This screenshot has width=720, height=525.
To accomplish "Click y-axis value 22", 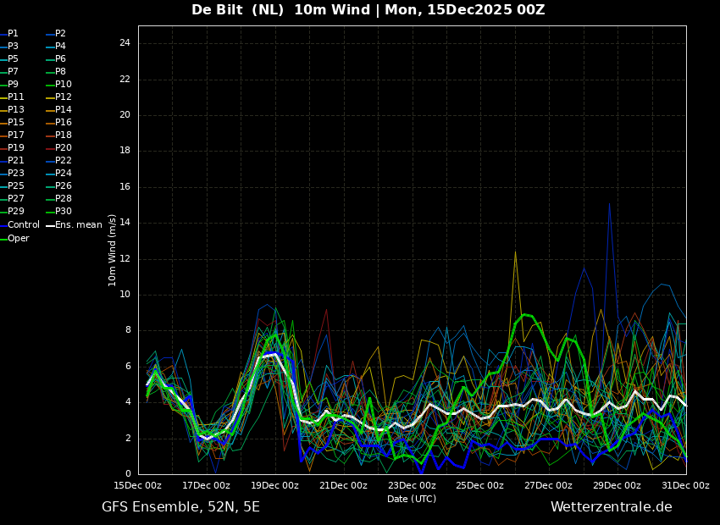I will tap(125, 80).
